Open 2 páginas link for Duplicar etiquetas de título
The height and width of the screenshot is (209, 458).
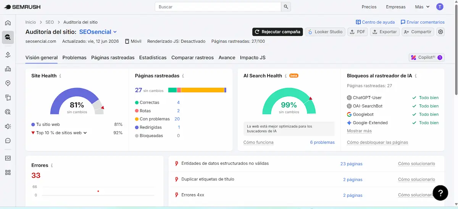click(353, 180)
